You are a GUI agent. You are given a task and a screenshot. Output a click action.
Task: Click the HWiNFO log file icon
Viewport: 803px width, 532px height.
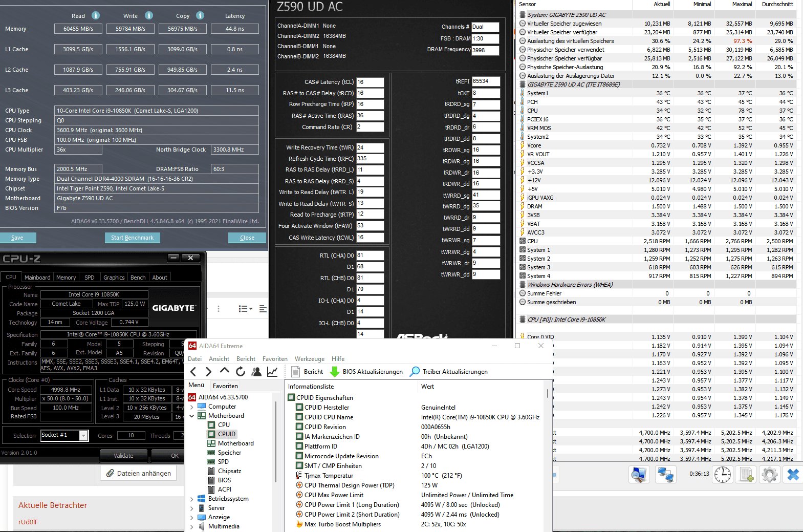(x=747, y=475)
